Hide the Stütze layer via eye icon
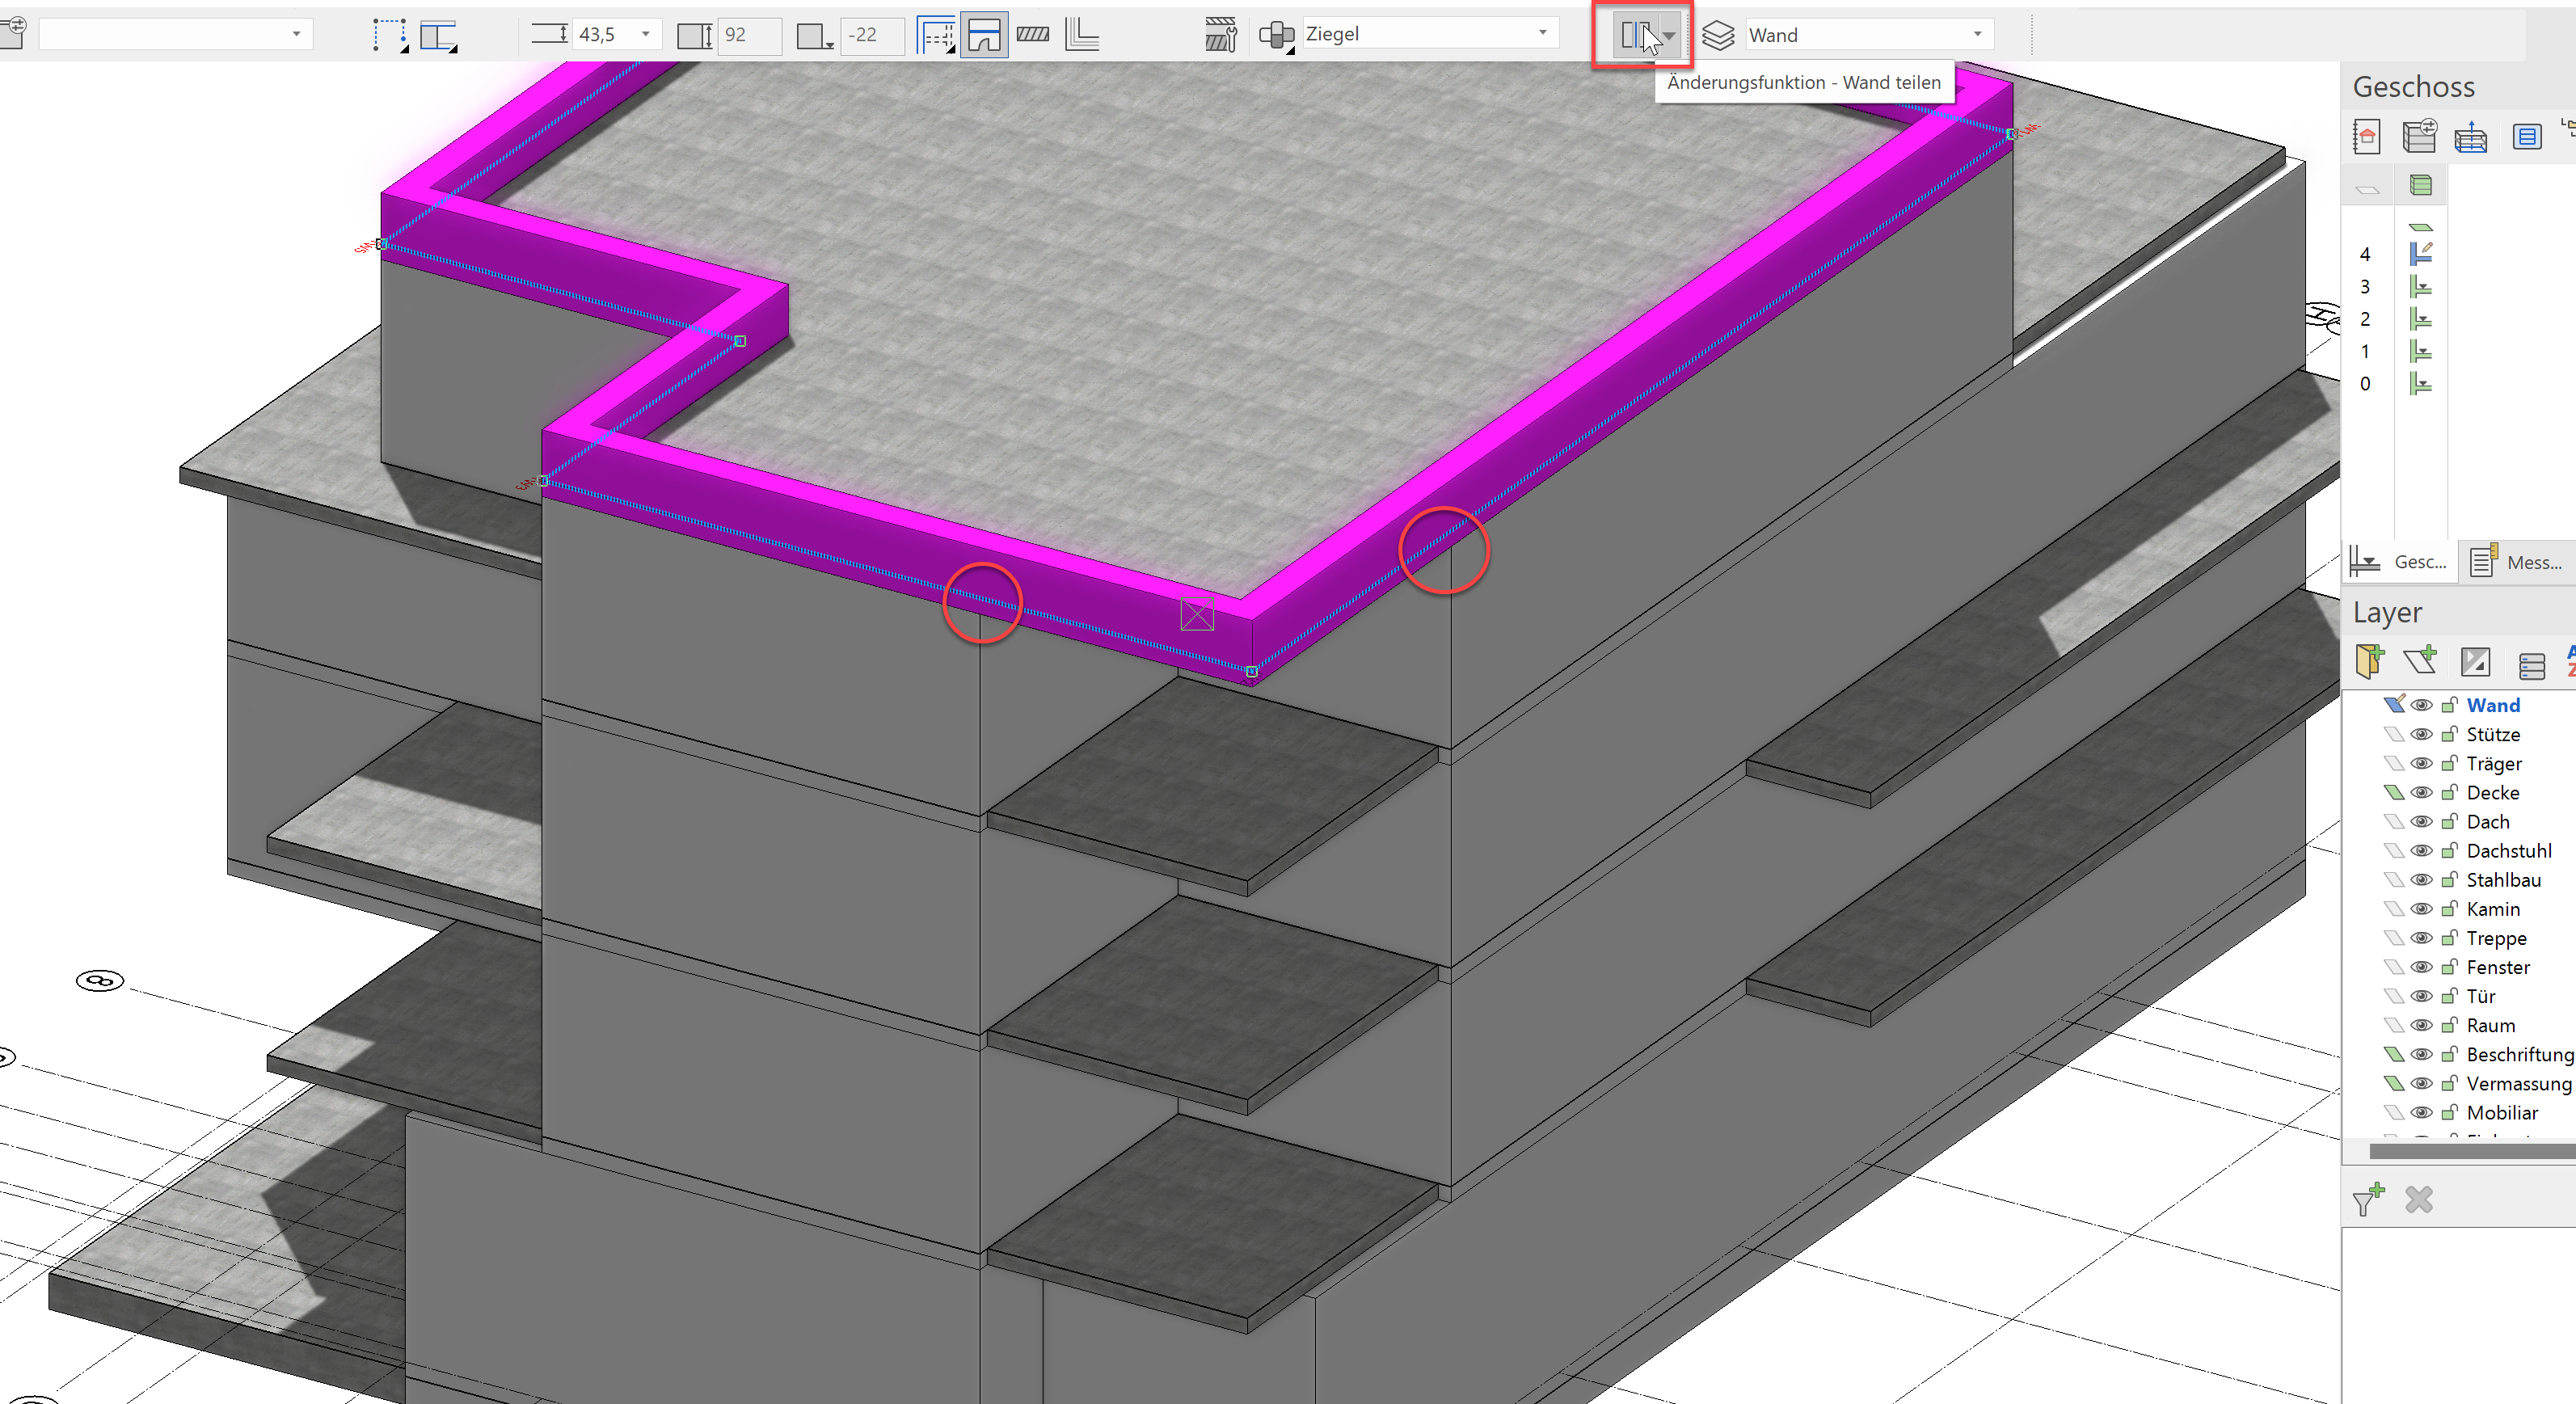The height and width of the screenshot is (1404, 2576). 2421,735
